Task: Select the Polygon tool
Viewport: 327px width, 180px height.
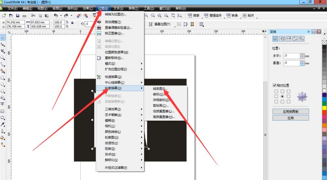Action: click(3, 91)
